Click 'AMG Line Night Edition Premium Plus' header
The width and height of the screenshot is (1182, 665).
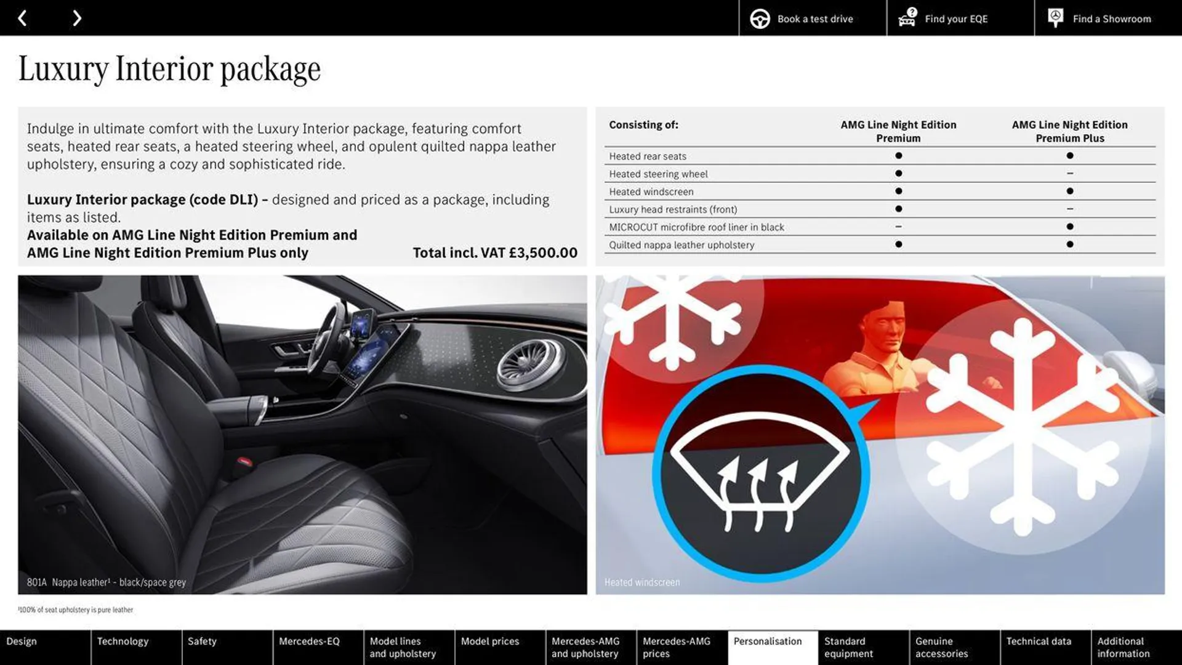[1069, 131]
